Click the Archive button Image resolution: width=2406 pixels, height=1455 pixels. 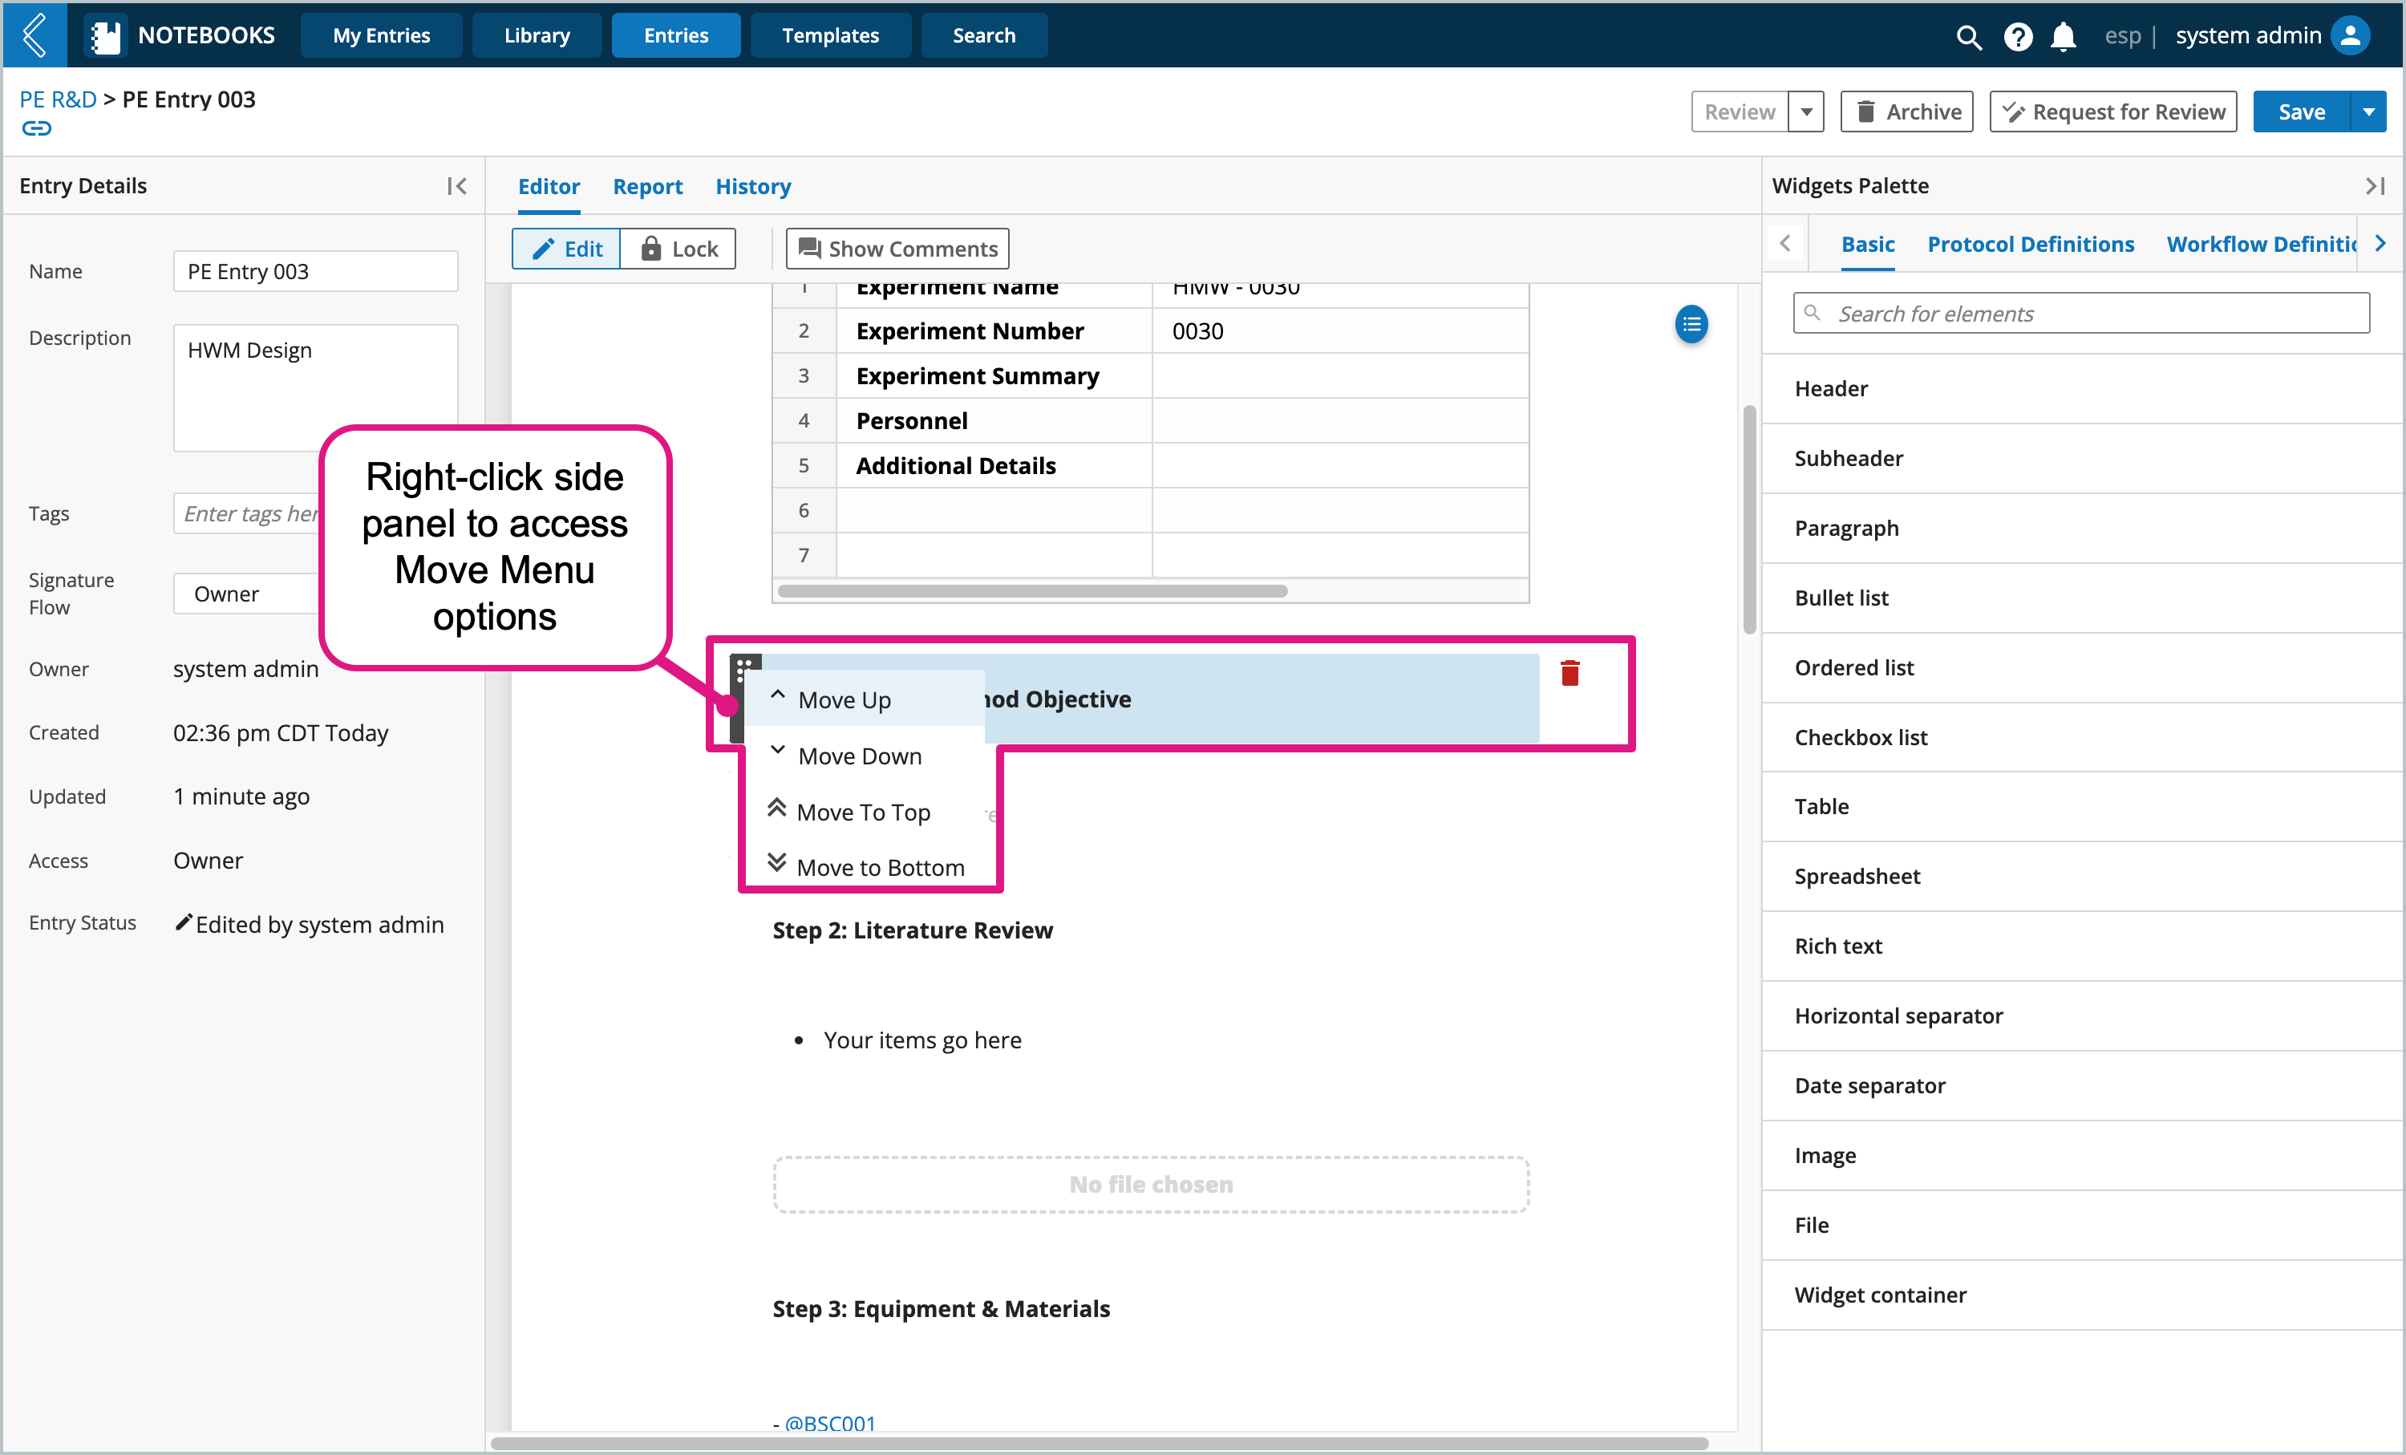[x=1907, y=112]
